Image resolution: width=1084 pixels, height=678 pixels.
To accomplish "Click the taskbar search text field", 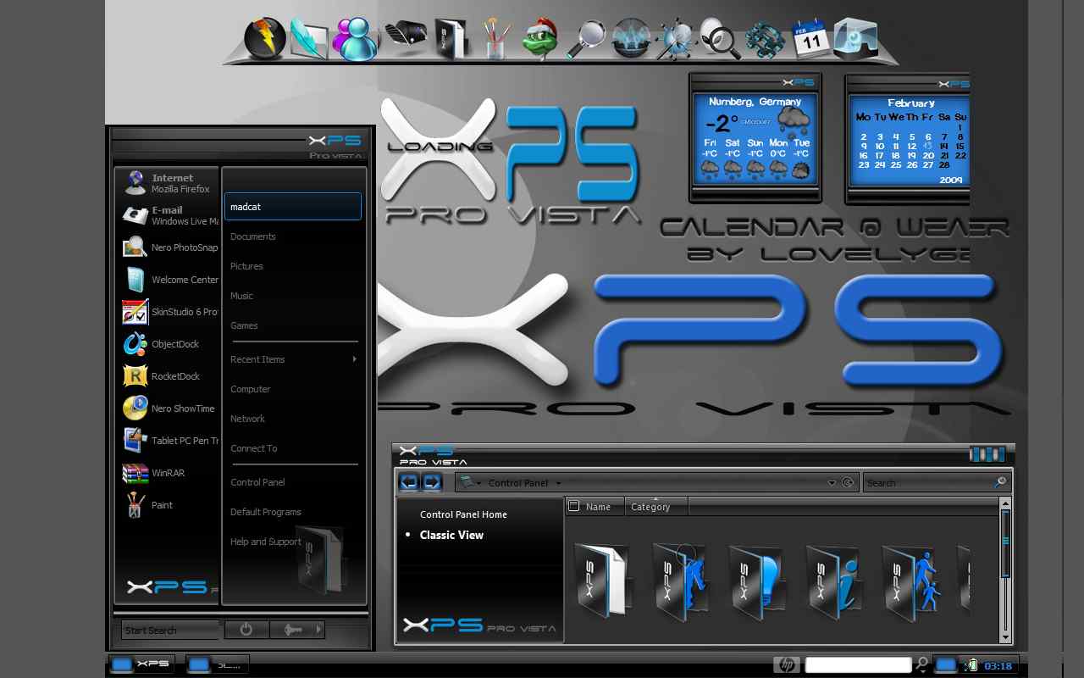I will coord(858,664).
